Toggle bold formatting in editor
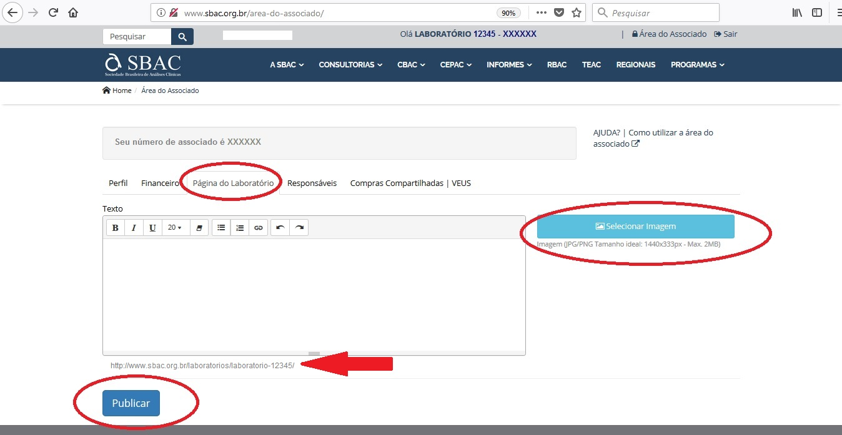This screenshot has width=842, height=435. [x=115, y=228]
